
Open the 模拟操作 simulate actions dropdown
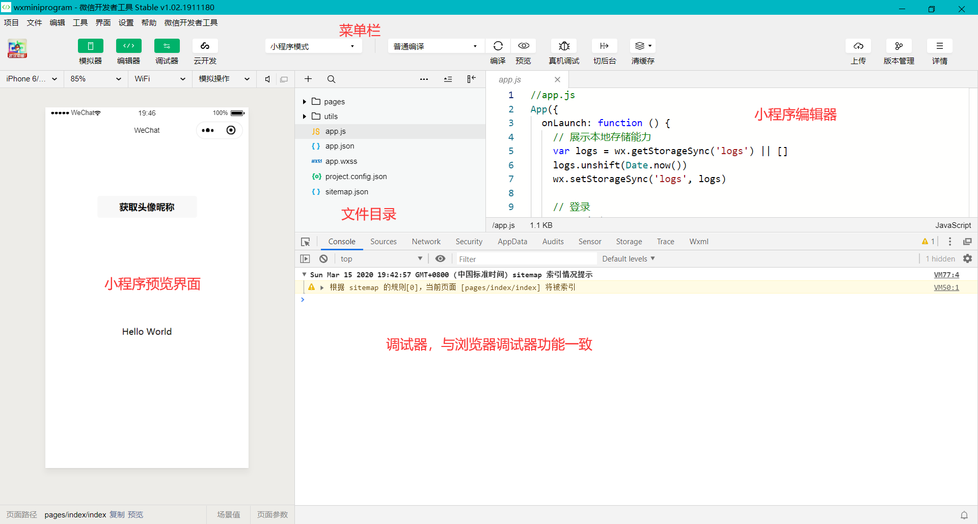[x=224, y=79]
